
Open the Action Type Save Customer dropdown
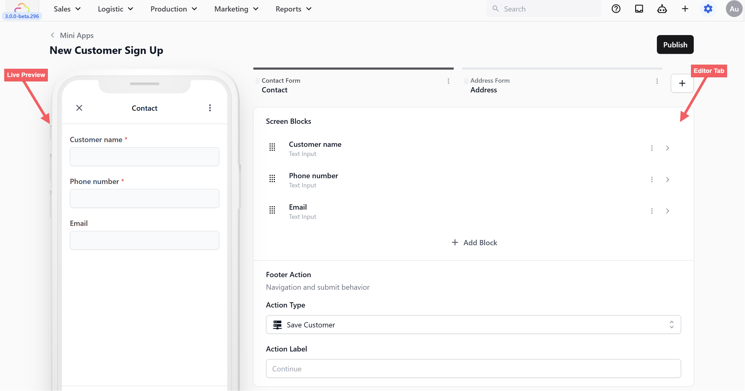(x=473, y=325)
